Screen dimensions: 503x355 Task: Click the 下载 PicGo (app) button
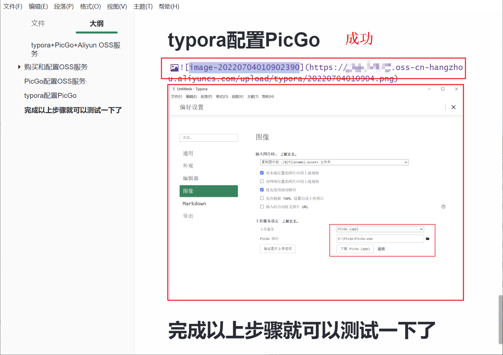354,248
